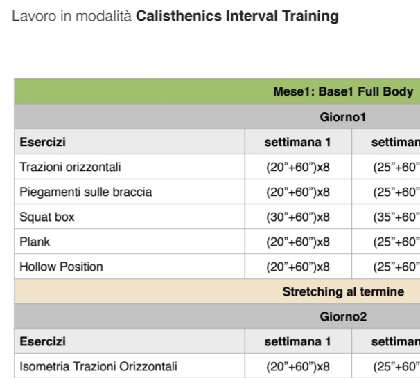This screenshot has width=420, height=378.
Task: Click the Esercizi header under Giorno1
Action: pyautogui.click(x=42, y=142)
